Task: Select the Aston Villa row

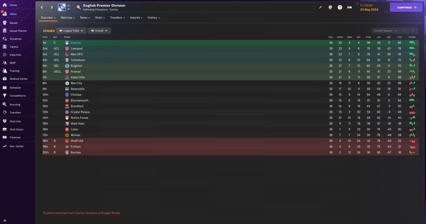Action: [230, 78]
